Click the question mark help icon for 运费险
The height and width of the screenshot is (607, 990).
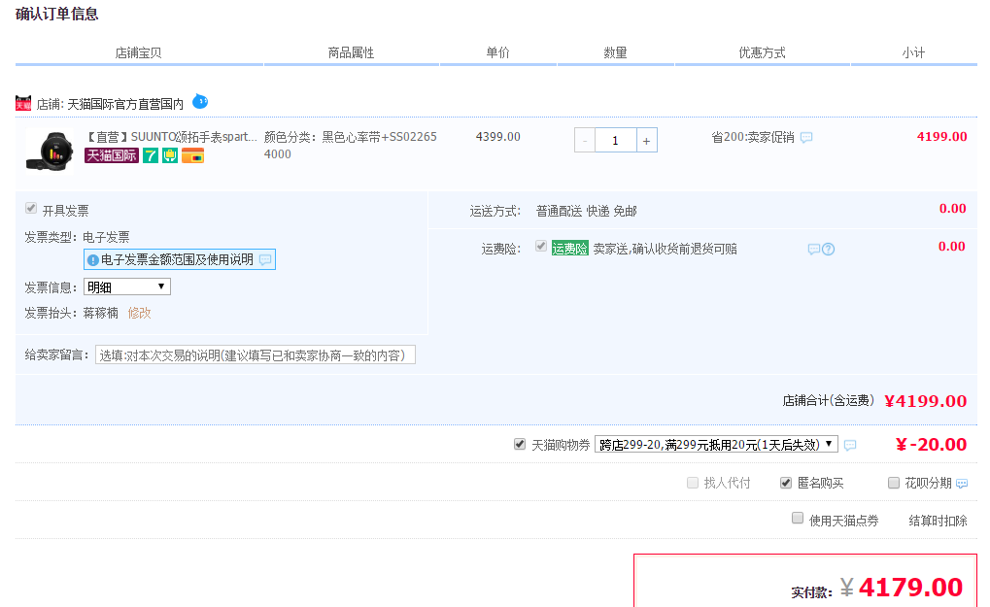pos(829,250)
